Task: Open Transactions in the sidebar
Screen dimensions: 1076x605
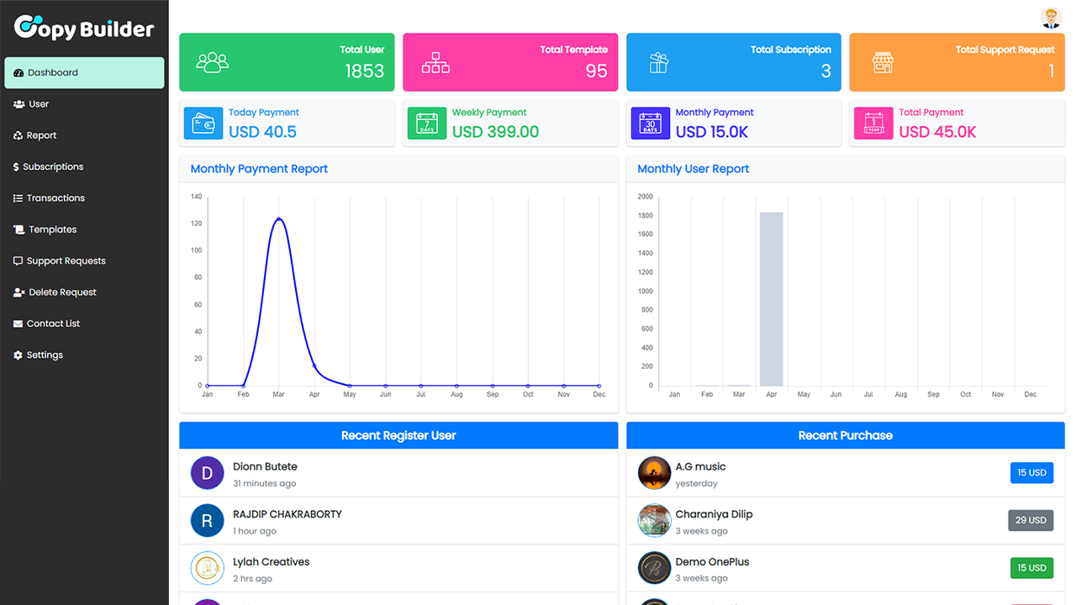Action: click(55, 198)
